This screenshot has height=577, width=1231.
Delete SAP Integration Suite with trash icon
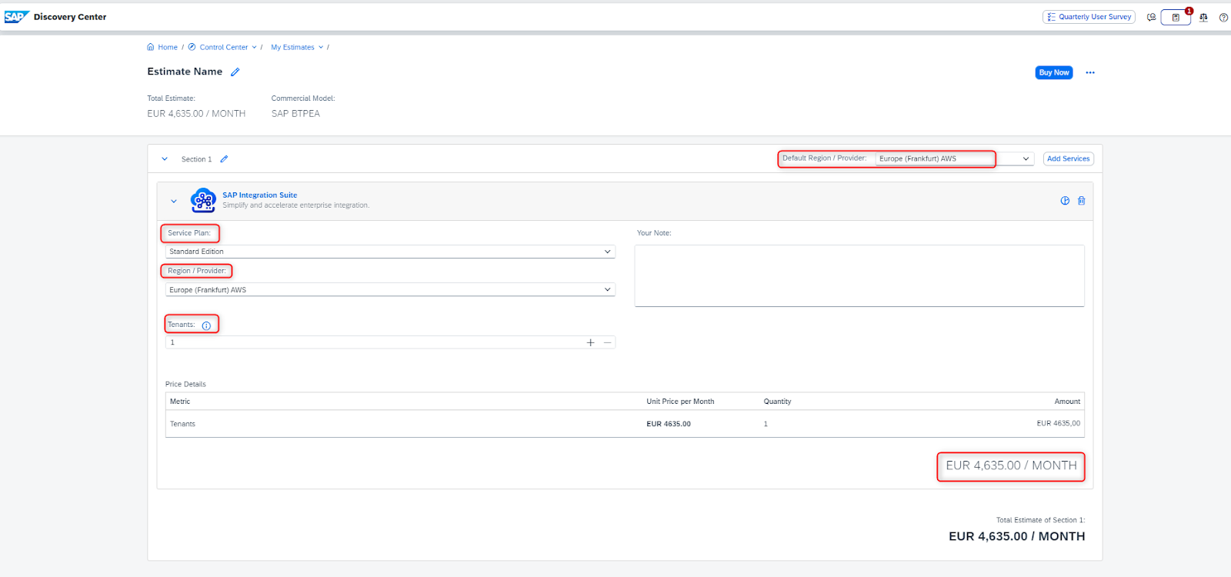[x=1081, y=201]
